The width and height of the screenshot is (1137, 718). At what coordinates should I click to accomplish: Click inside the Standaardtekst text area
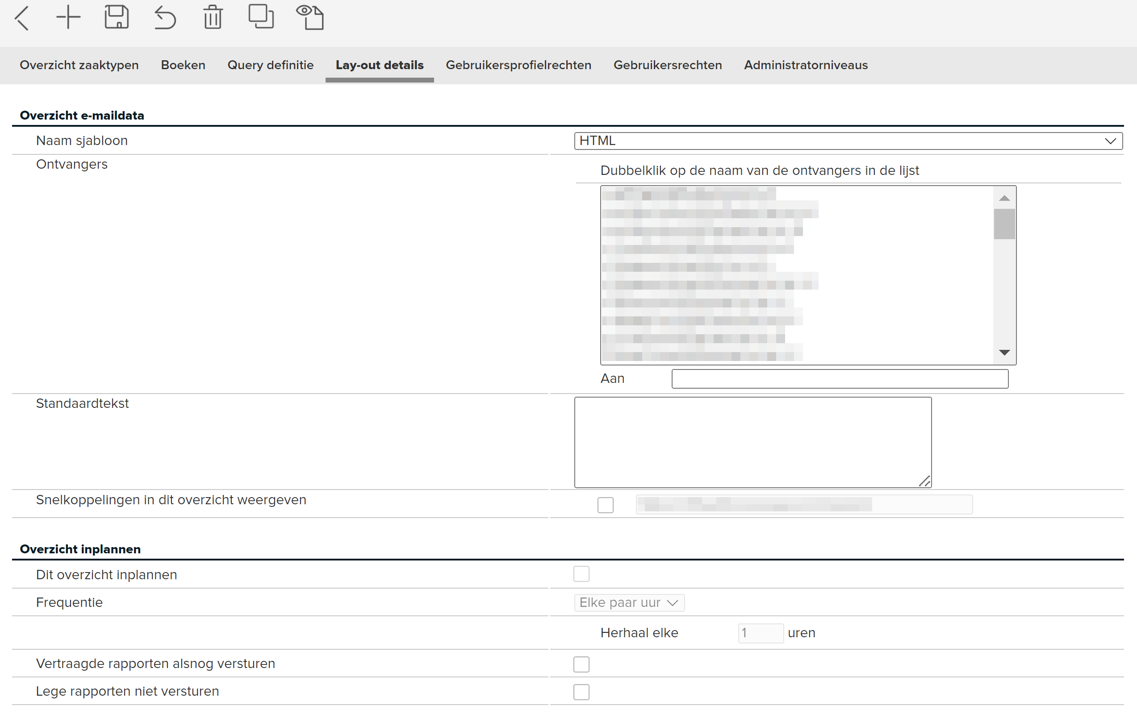click(x=753, y=443)
